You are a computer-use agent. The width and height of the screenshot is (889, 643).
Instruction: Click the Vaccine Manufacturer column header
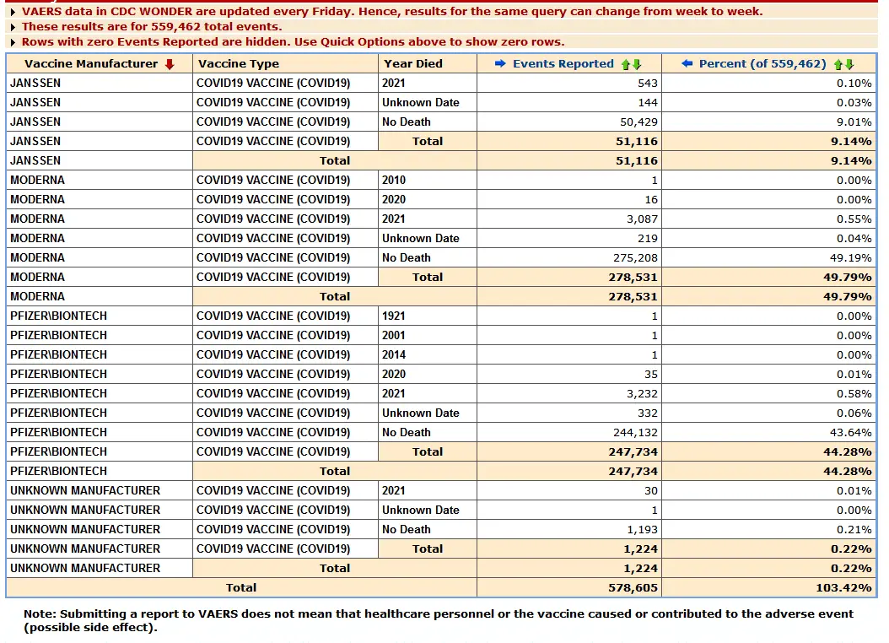[91, 64]
